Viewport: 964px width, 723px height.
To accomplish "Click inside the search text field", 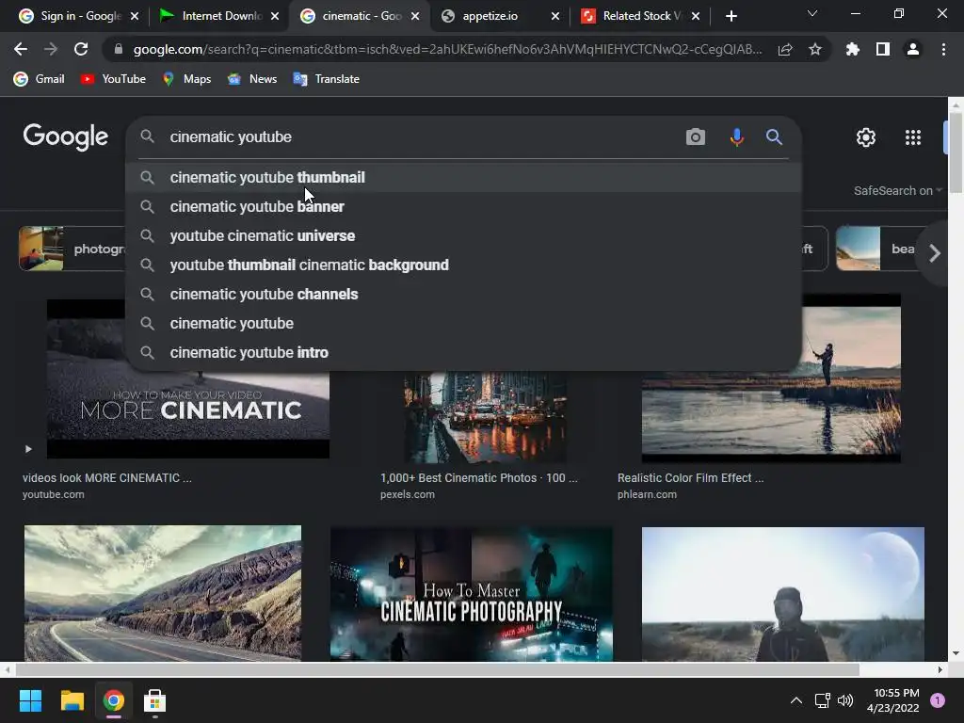I will pyautogui.click(x=421, y=137).
